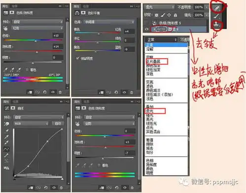
Task: Choose 柔光 (Soft Light) from blend mode list
Action: (x=149, y=111)
